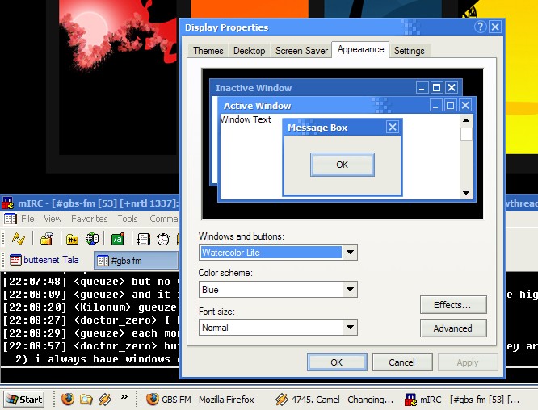Click the Inactive Window title in preview
The image size is (538, 410).
(x=254, y=88)
